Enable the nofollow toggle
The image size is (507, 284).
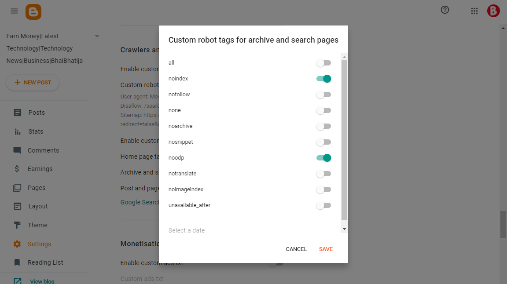pos(323,95)
